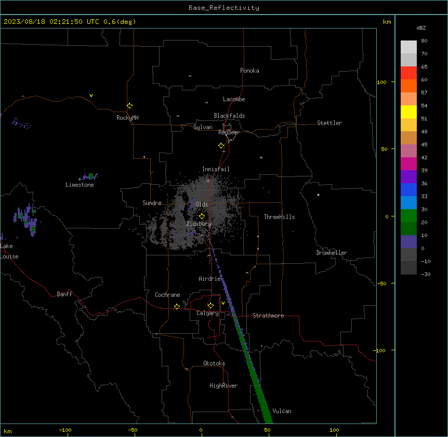Click the yellow diamond marker above the Calgary label
This screenshot has height=437, width=448.
click(210, 306)
